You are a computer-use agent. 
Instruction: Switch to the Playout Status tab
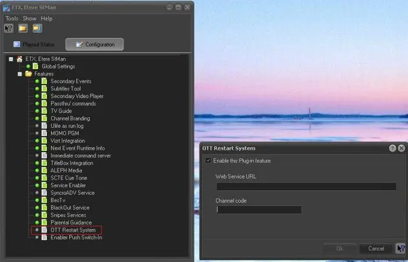pos(36,45)
